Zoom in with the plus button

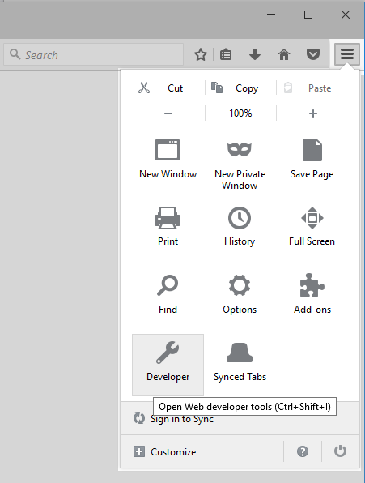[312, 113]
